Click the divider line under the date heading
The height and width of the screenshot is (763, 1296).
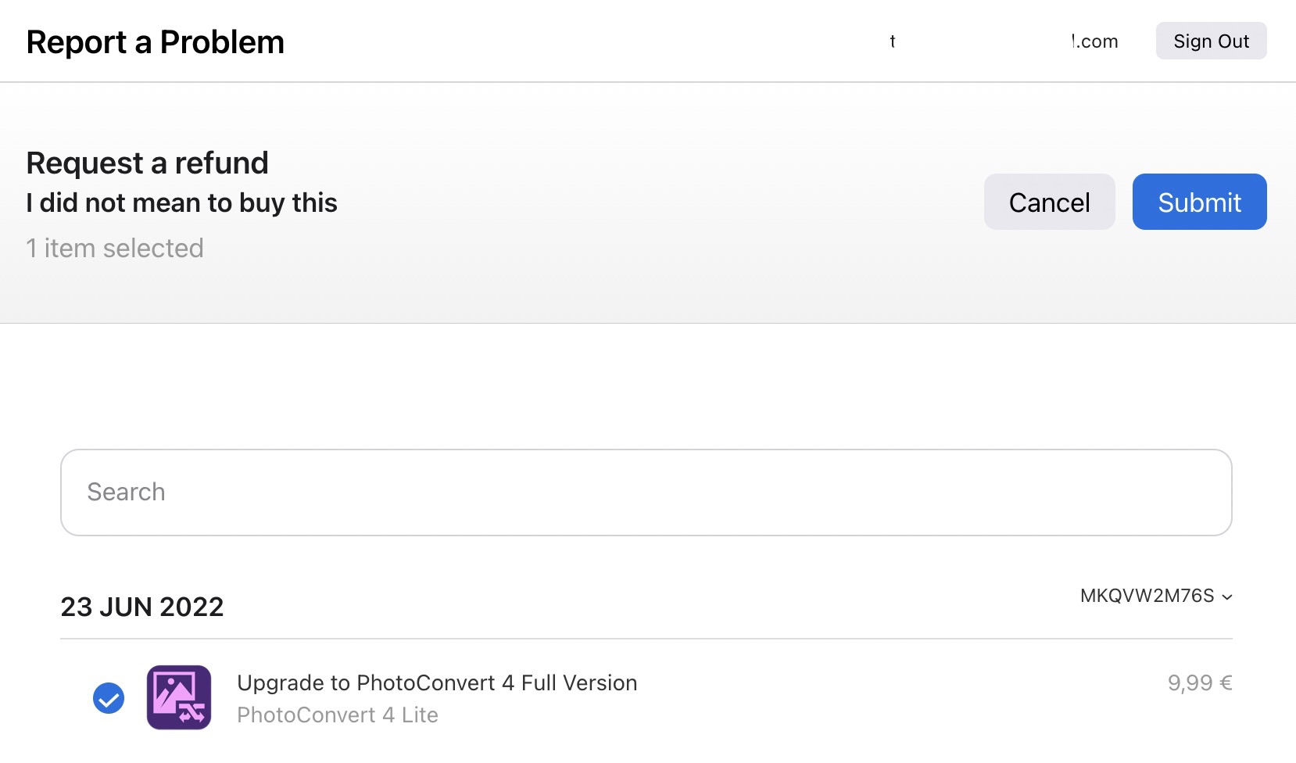click(646, 639)
